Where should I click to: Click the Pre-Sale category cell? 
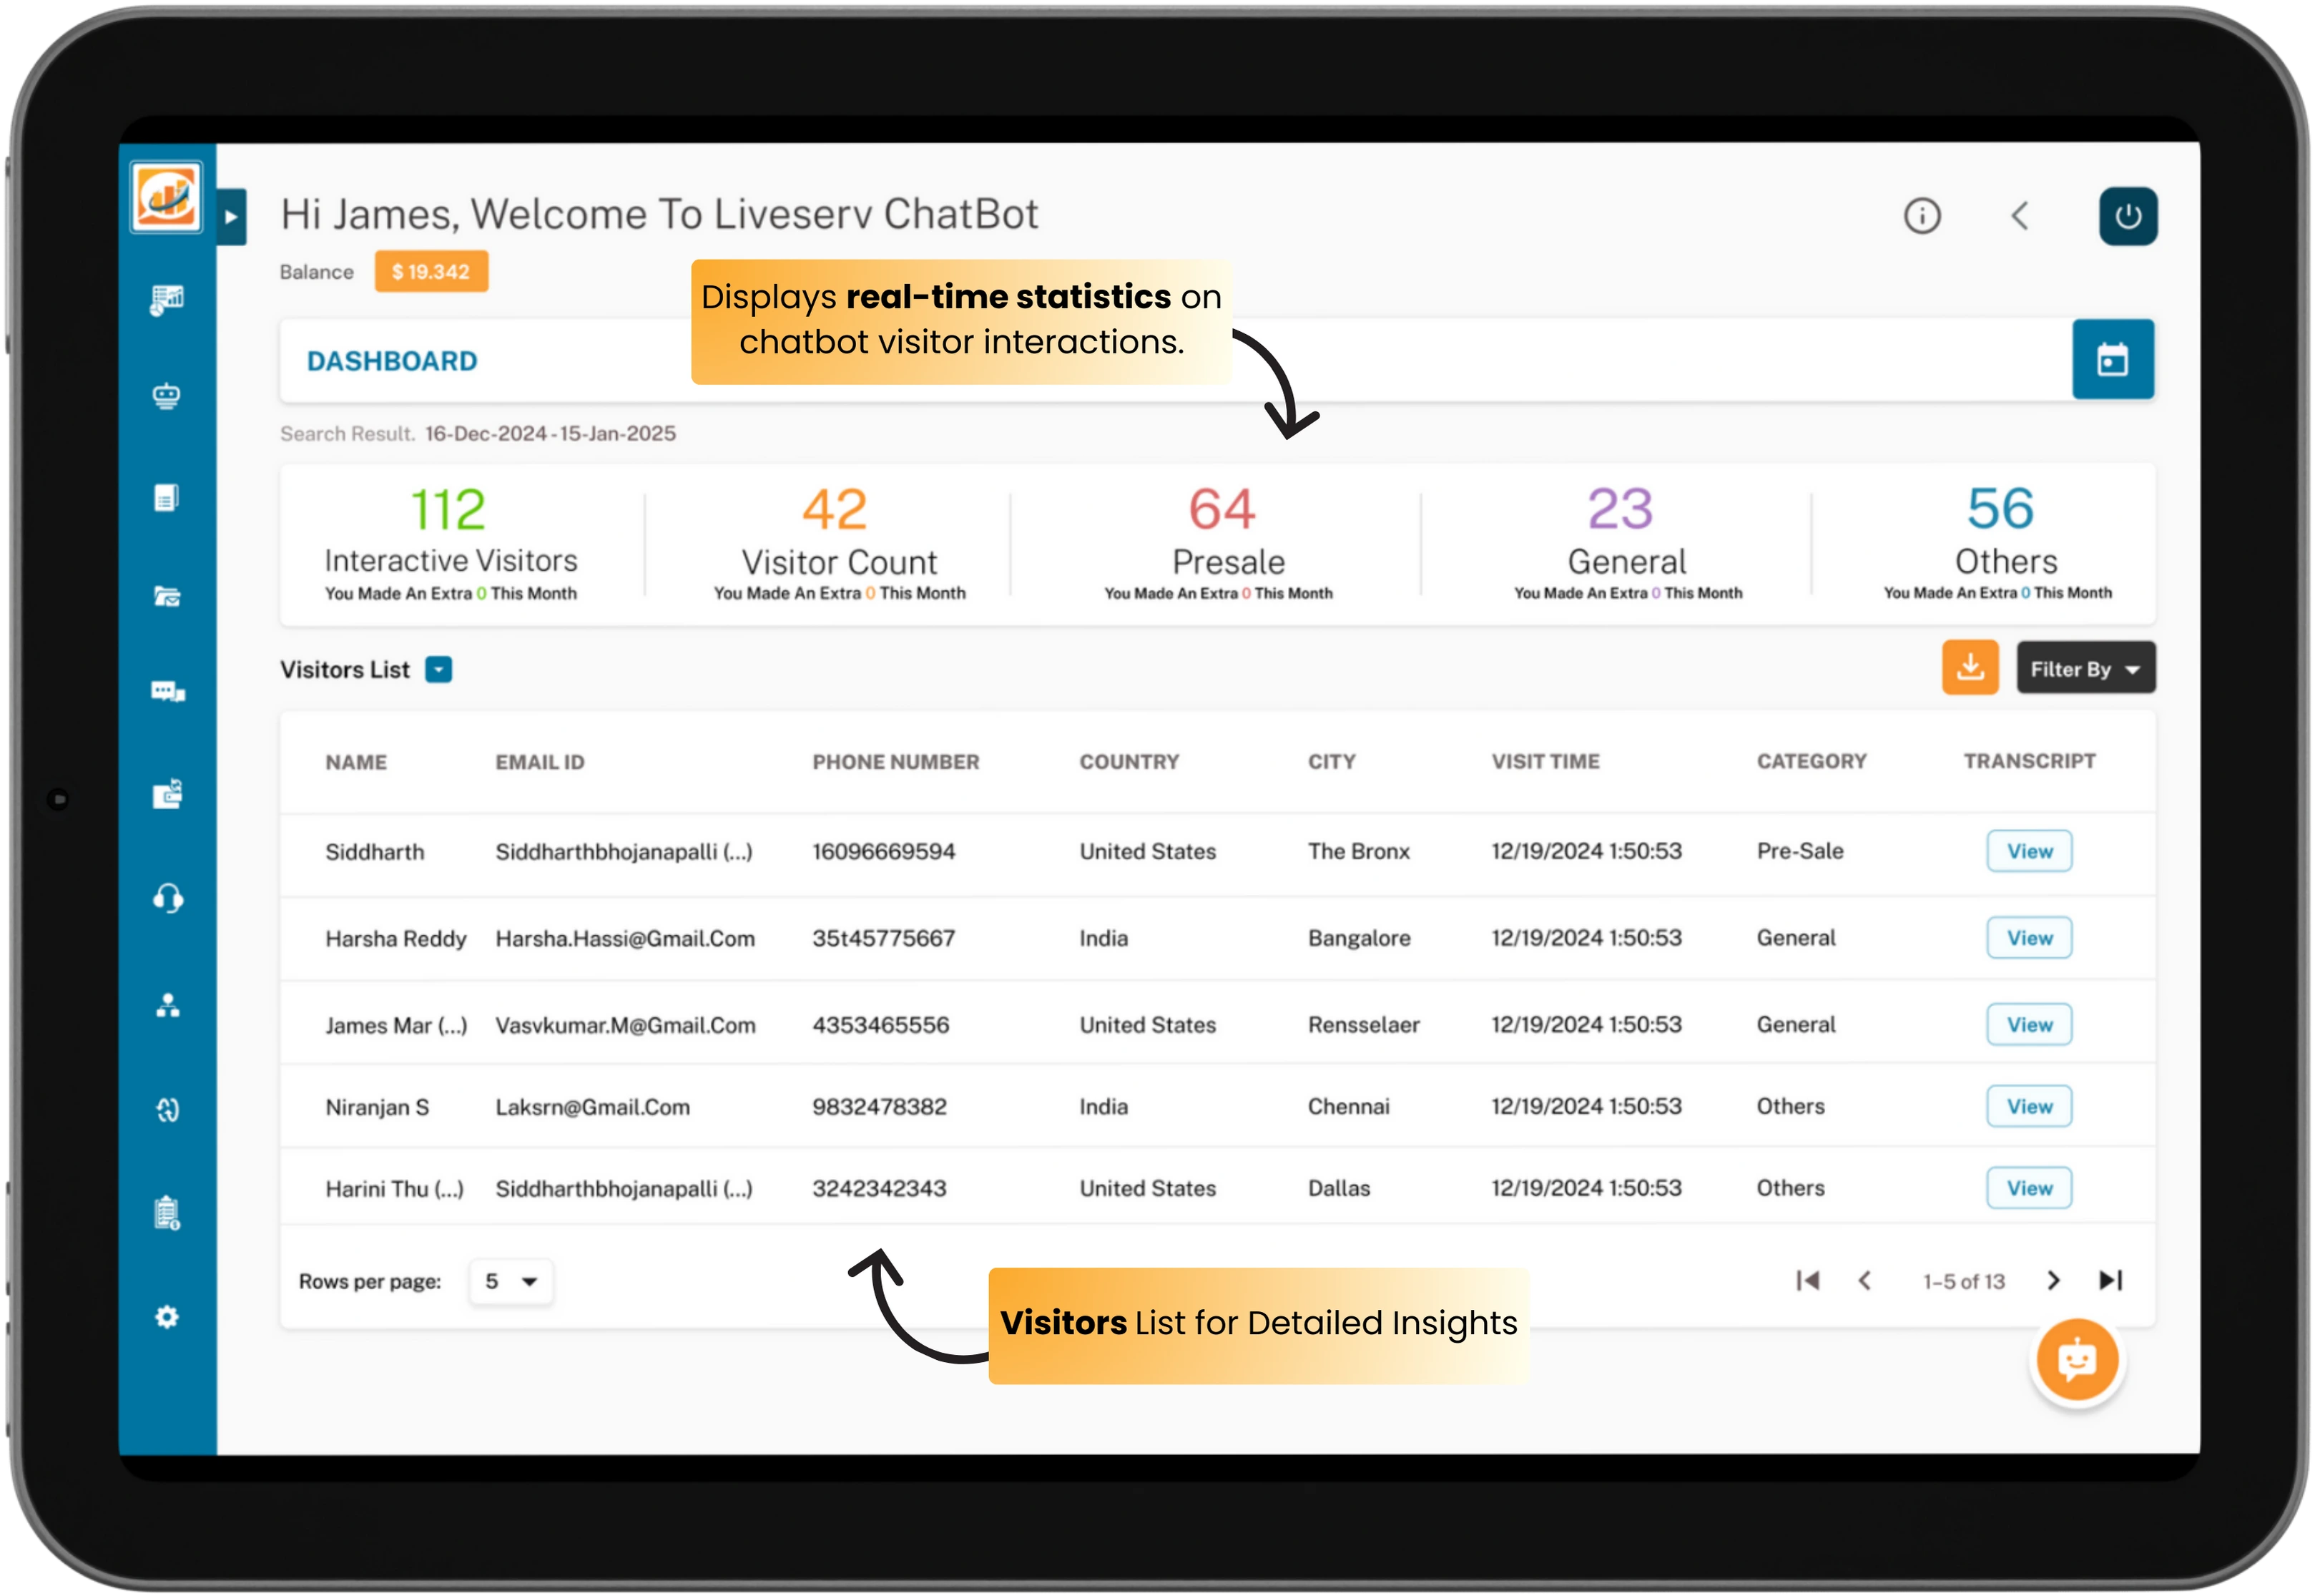[1800, 851]
